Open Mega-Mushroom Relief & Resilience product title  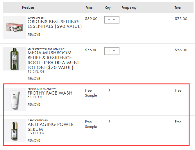coord(54,60)
